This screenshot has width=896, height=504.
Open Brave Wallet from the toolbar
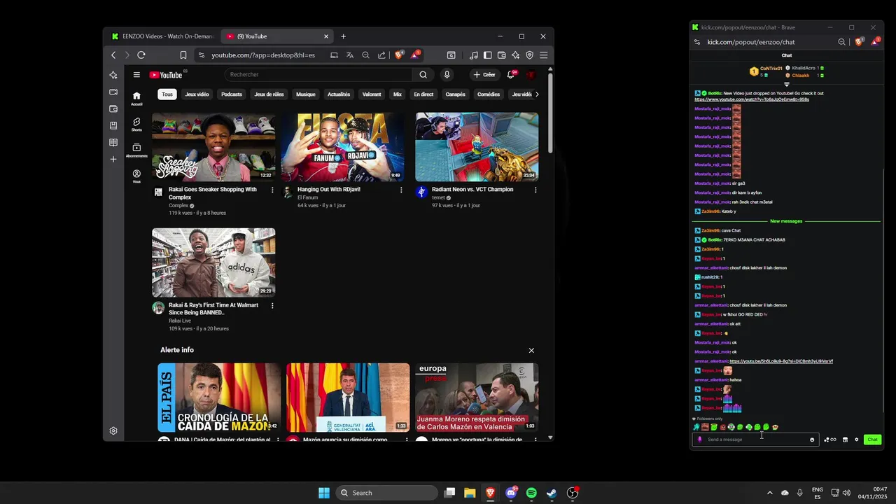tap(502, 55)
